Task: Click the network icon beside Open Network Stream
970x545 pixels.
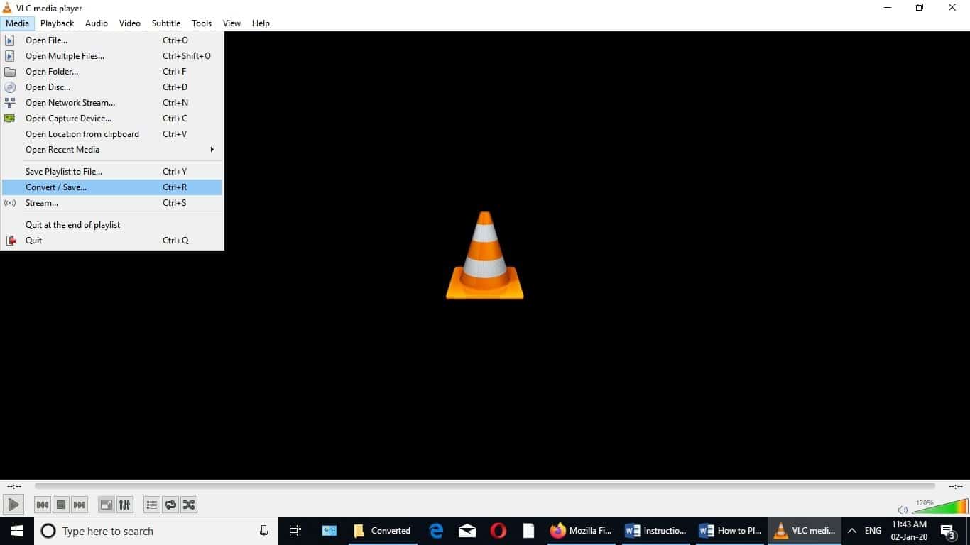Action: point(10,103)
